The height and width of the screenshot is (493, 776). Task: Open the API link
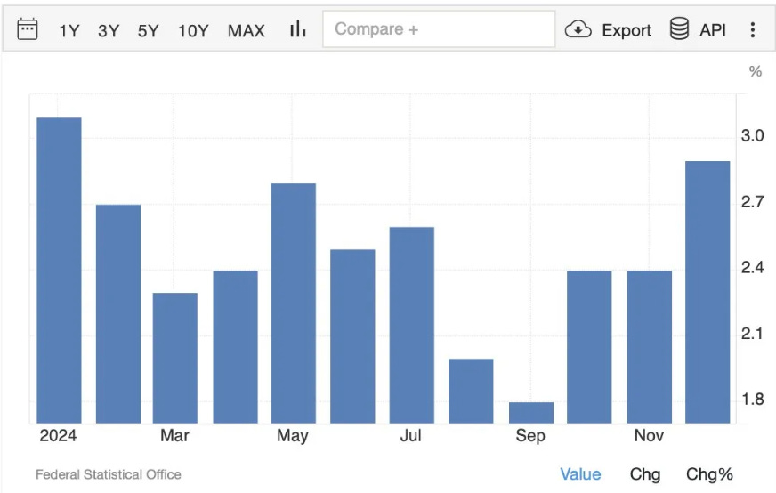coord(713,30)
